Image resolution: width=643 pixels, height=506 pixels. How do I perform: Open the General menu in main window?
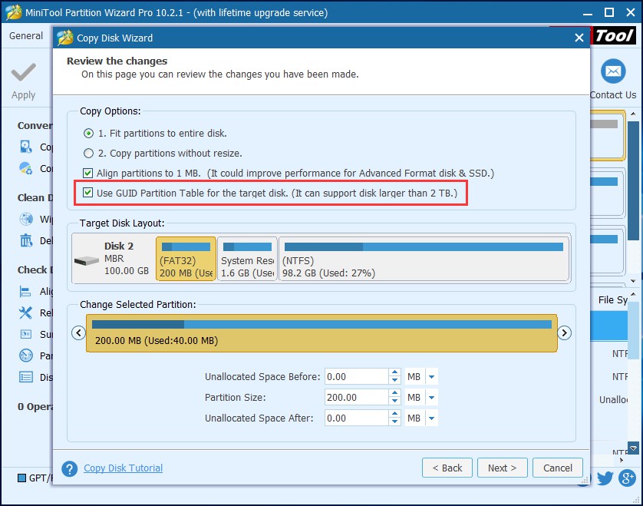tap(26, 36)
